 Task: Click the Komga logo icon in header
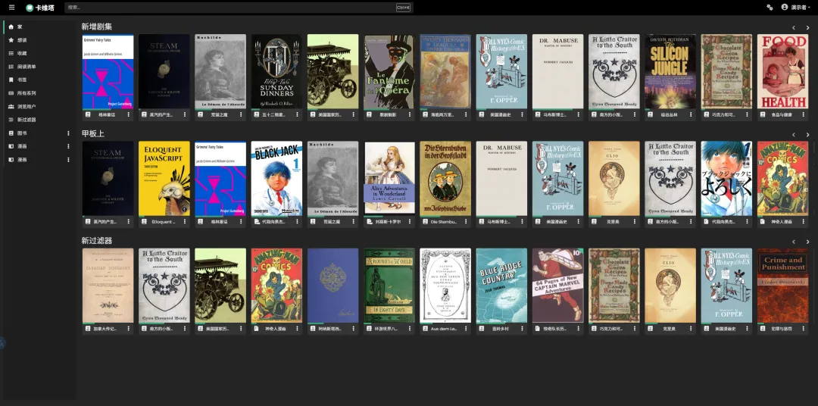click(30, 8)
